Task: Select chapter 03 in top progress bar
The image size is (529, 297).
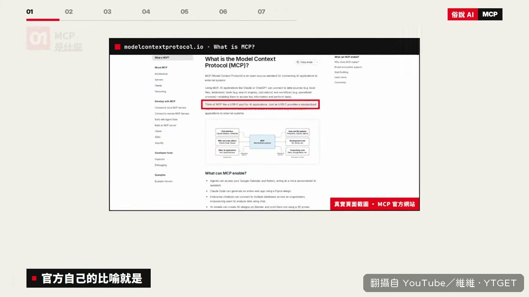Action: point(107,12)
